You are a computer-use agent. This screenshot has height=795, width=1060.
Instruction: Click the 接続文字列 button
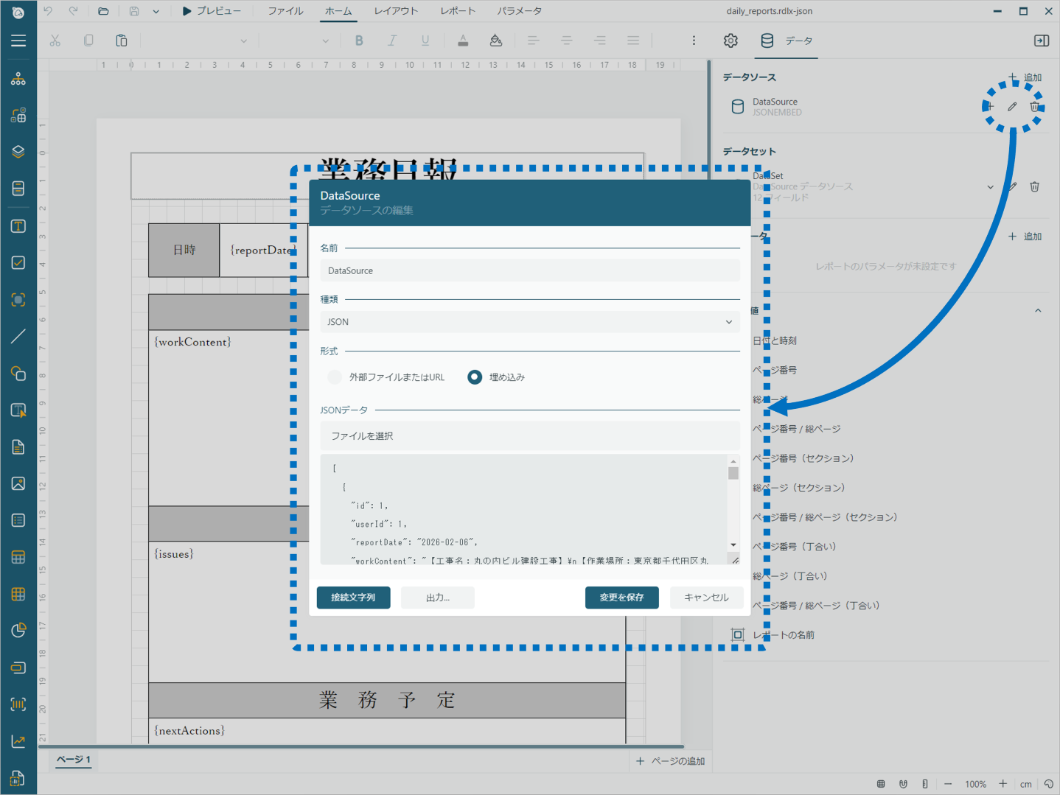coord(353,598)
